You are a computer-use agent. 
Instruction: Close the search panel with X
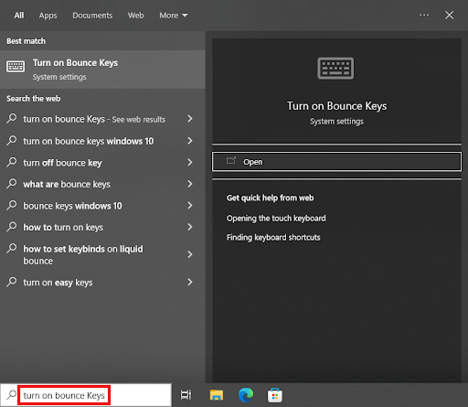tap(449, 15)
